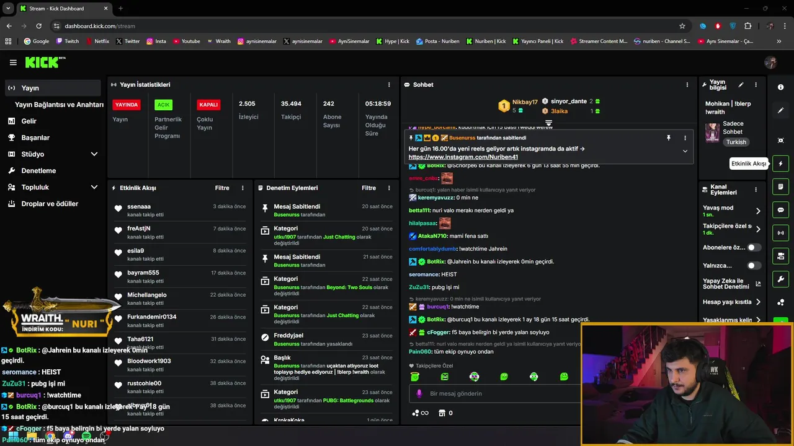Click top gifter Nikbay17 in leaderboard
Image resolution: width=794 pixels, height=446 pixels.
pos(519,106)
